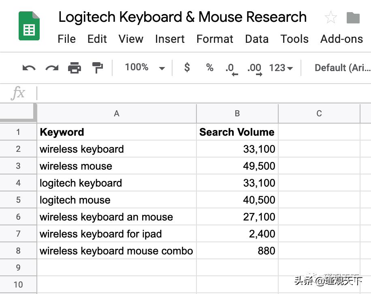Open the Add-ons menu
The width and height of the screenshot is (371, 294).
pos(342,39)
